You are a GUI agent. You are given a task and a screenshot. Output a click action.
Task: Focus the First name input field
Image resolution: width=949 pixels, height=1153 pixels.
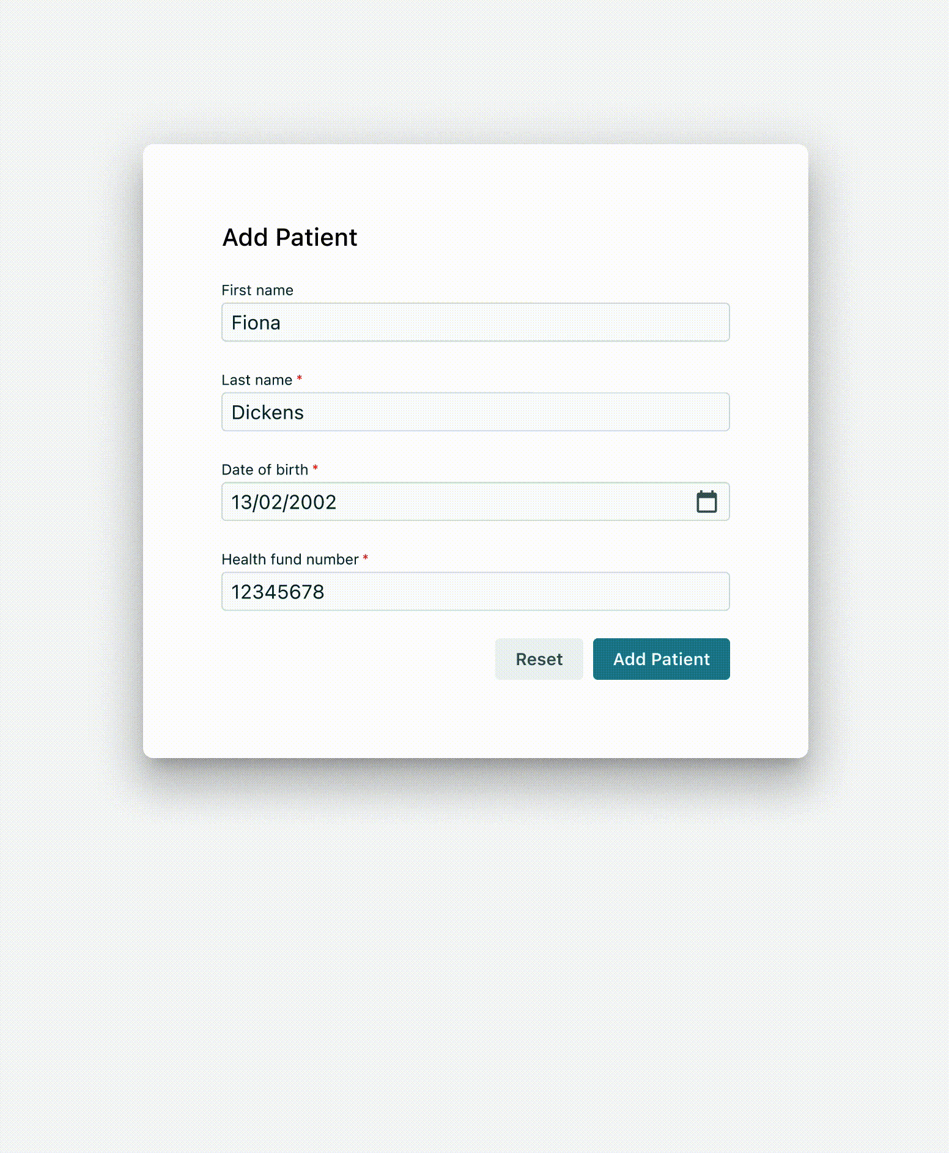pyautogui.click(x=475, y=322)
